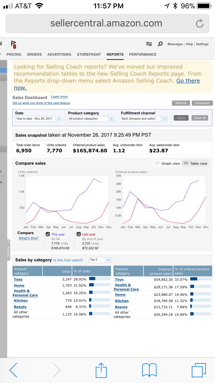Uncheck the This year checkbox
Screen dimensions: 215x383
pyautogui.click(x=48, y=234)
